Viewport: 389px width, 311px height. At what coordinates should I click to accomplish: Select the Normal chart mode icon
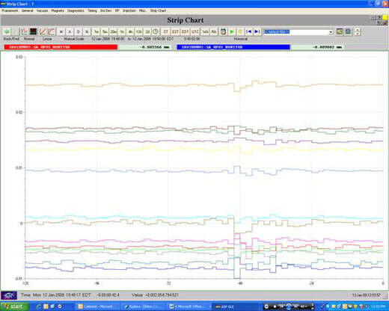(x=25, y=31)
